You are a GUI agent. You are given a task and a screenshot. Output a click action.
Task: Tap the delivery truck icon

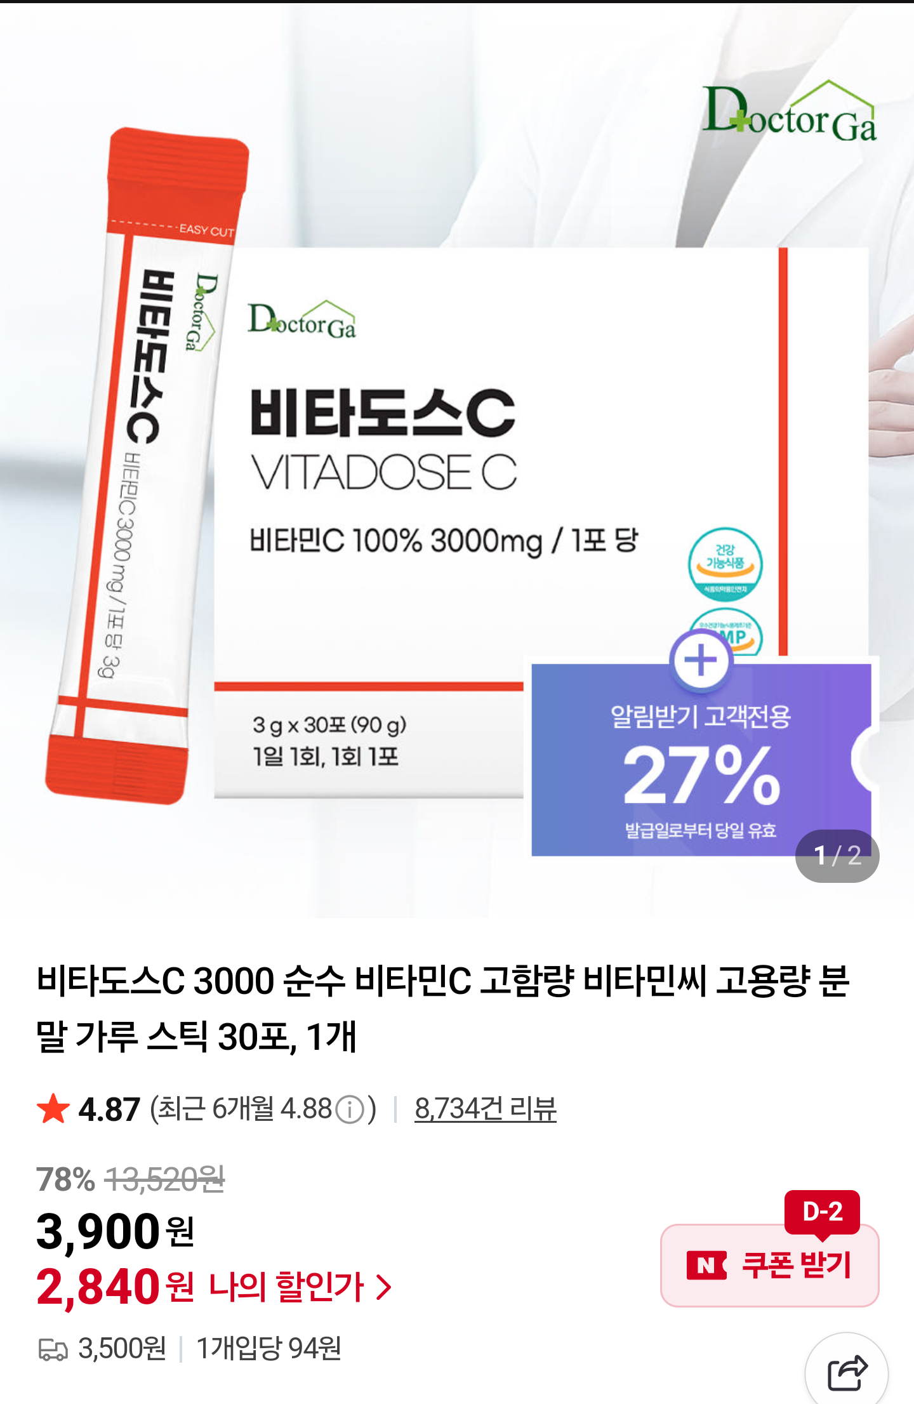coord(53,1349)
